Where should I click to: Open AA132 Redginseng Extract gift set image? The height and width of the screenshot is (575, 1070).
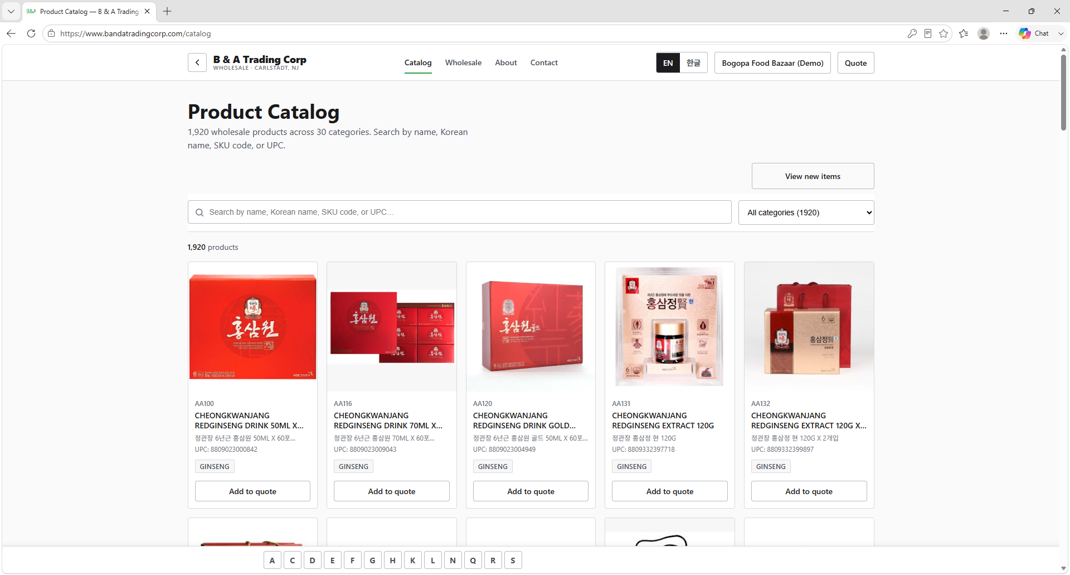[809, 327]
